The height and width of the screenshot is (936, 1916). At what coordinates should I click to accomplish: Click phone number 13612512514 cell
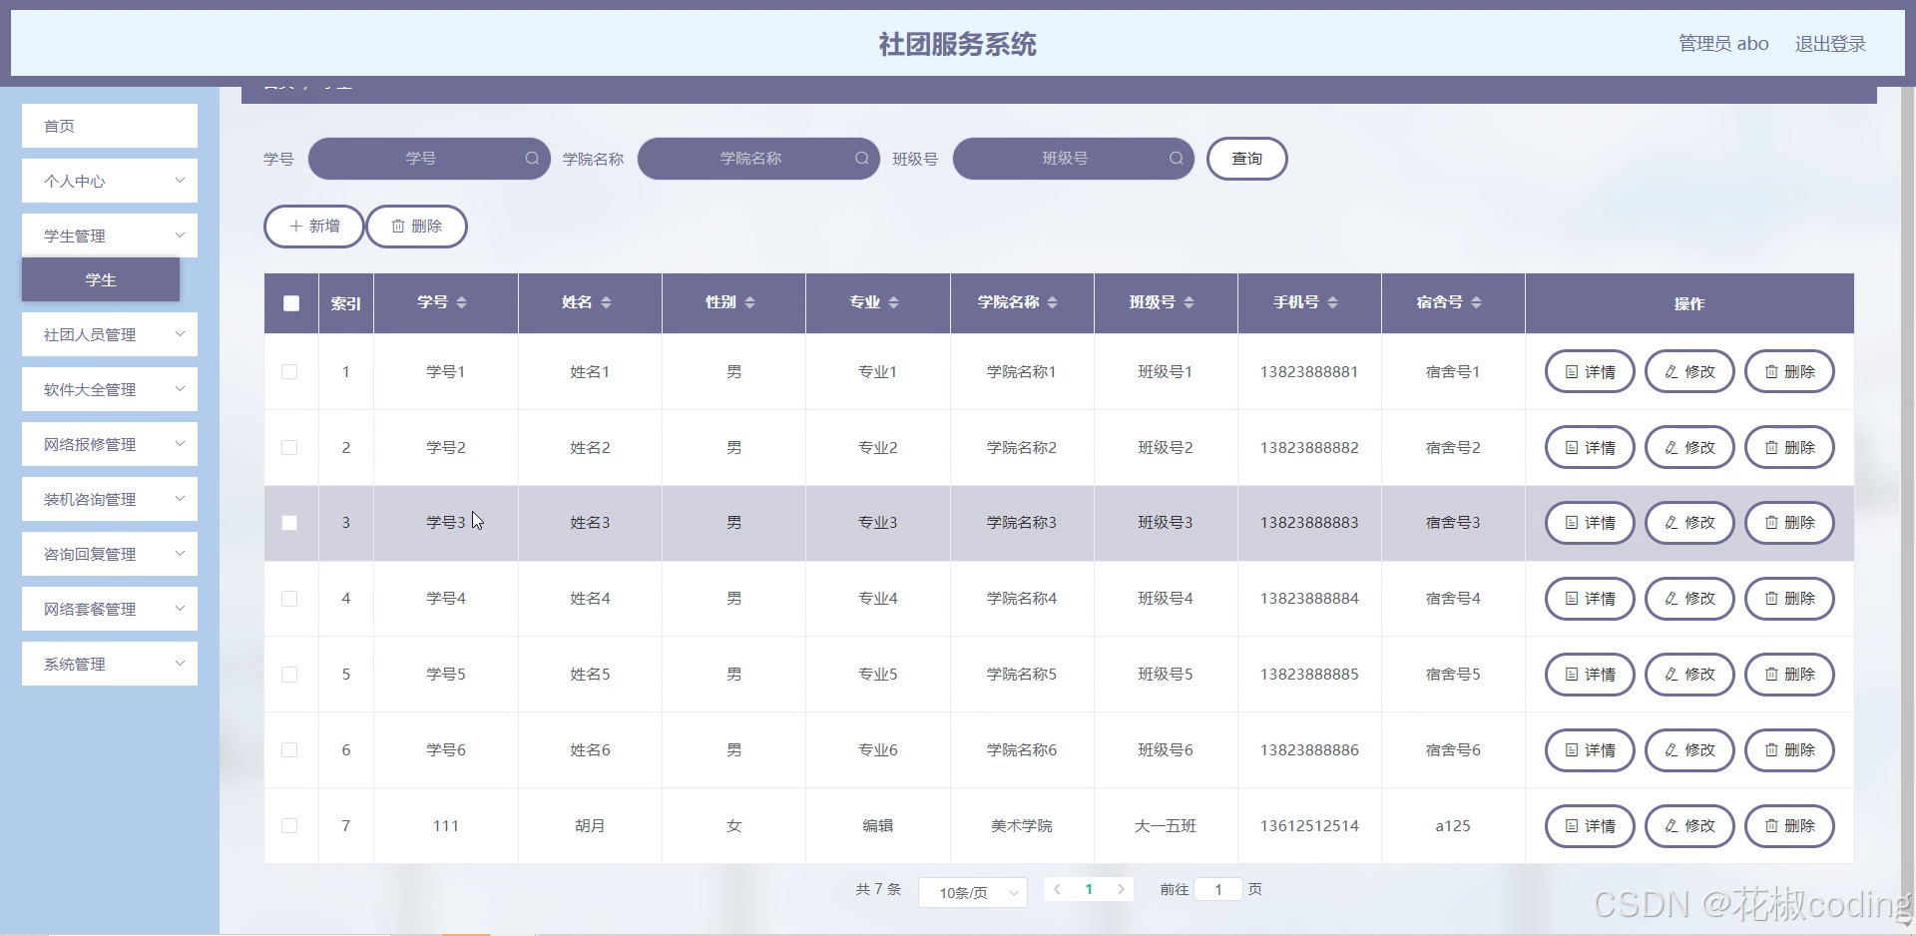[x=1309, y=826]
